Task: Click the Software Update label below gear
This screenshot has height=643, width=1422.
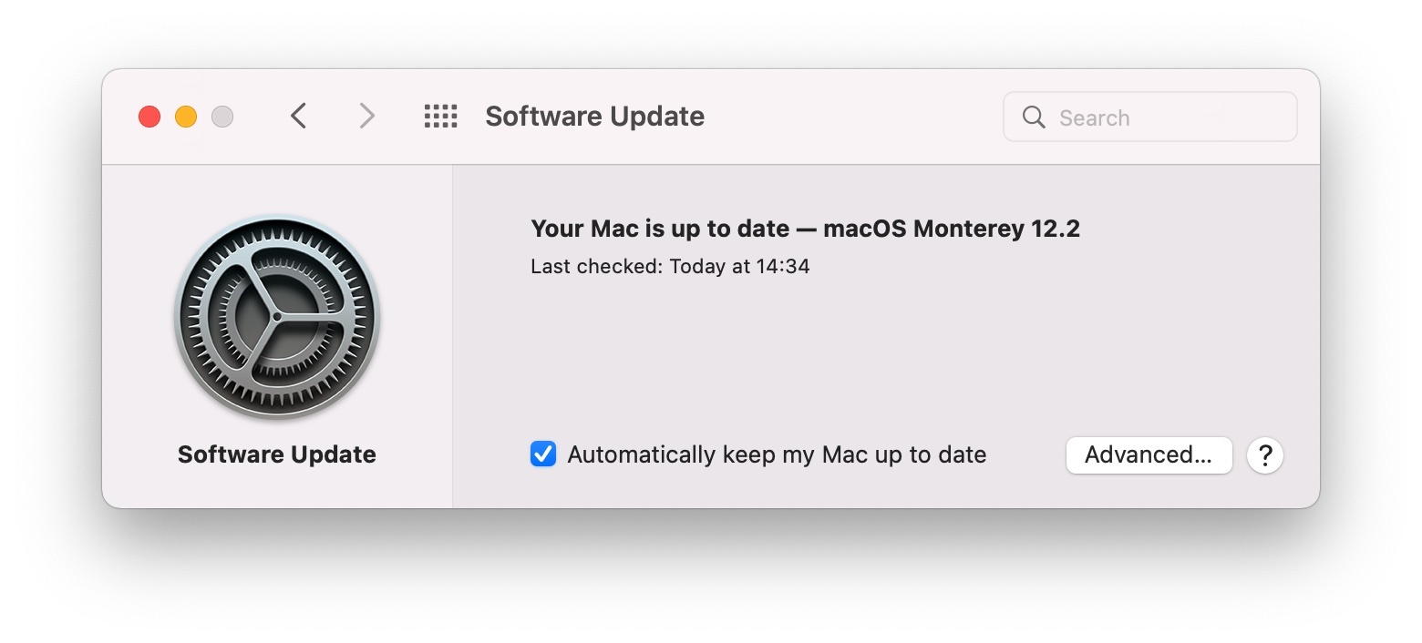Action: pyautogui.click(x=277, y=454)
